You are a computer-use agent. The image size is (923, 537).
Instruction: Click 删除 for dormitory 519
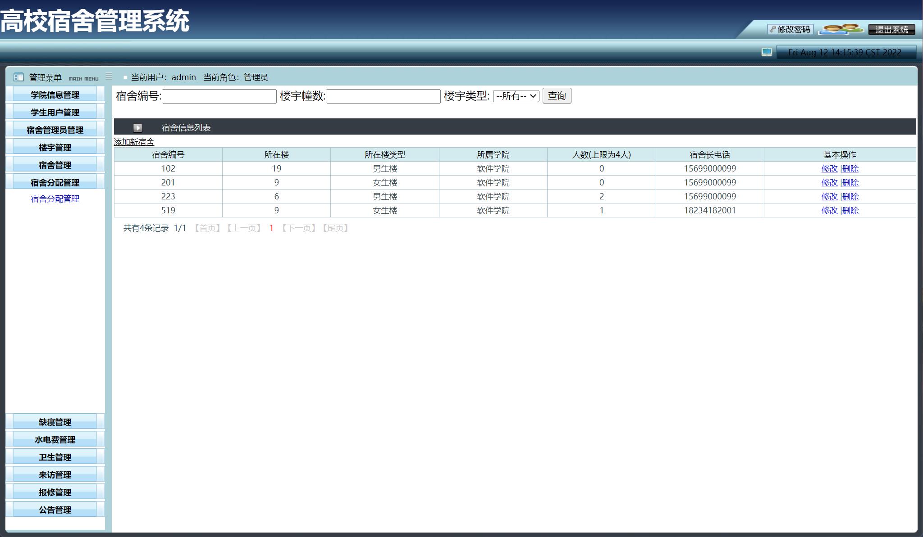pos(850,210)
